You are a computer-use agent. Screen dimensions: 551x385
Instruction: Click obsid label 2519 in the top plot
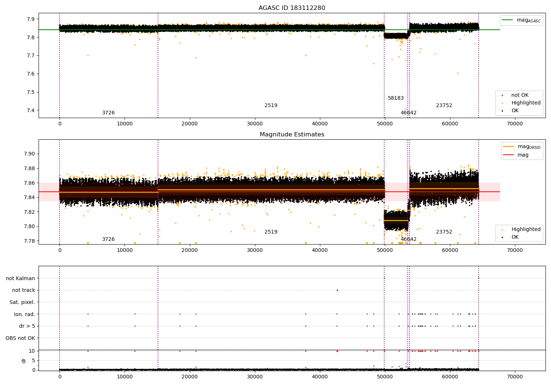coord(271,106)
